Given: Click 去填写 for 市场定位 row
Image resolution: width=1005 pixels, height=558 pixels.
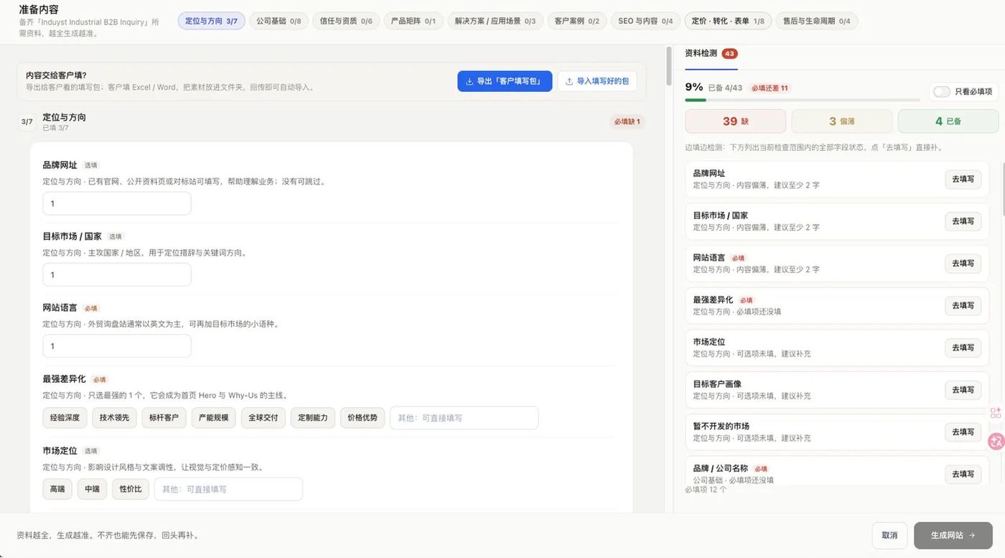Looking at the screenshot, I should point(963,348).
